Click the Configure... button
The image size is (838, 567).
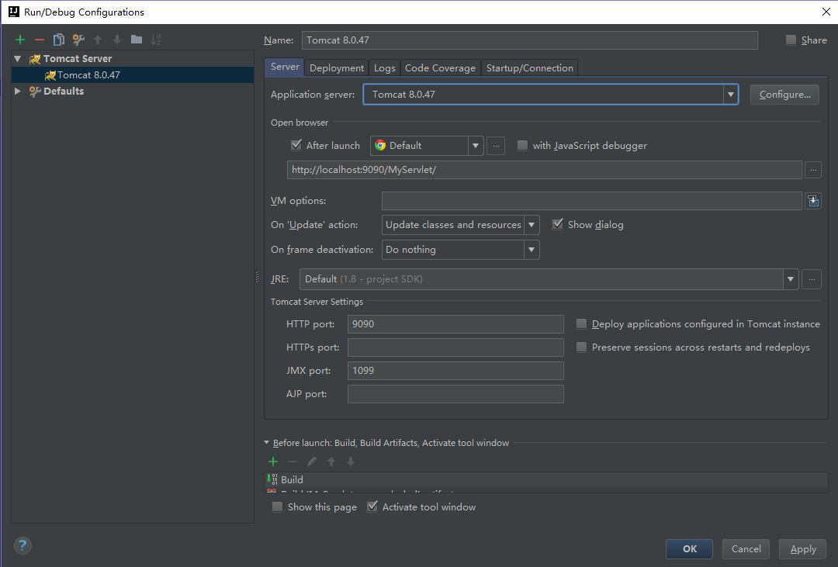(784, 95)
